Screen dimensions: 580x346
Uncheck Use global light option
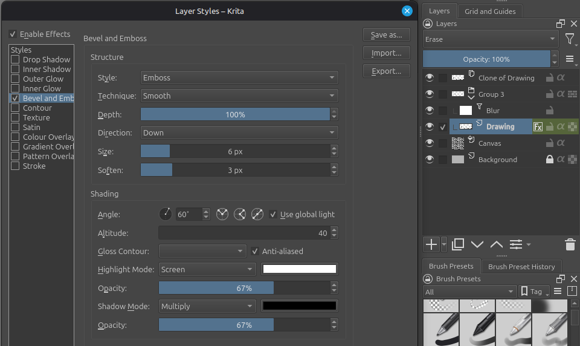click(x=274, y=214)
